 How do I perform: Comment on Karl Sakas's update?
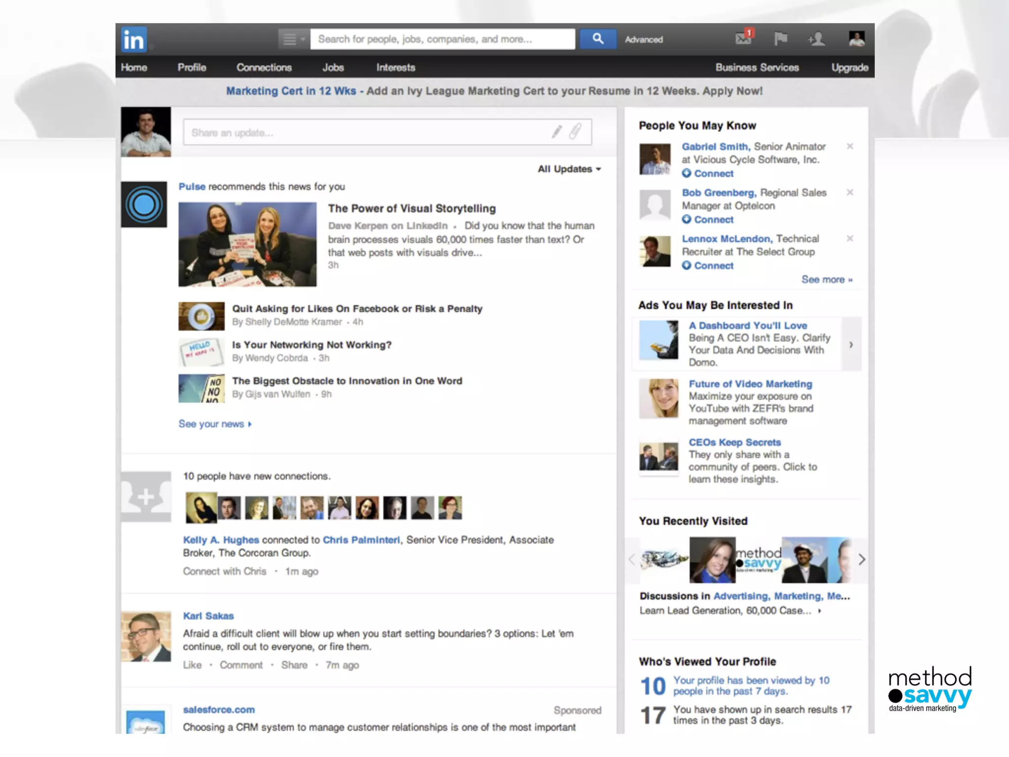click(241, 665)
